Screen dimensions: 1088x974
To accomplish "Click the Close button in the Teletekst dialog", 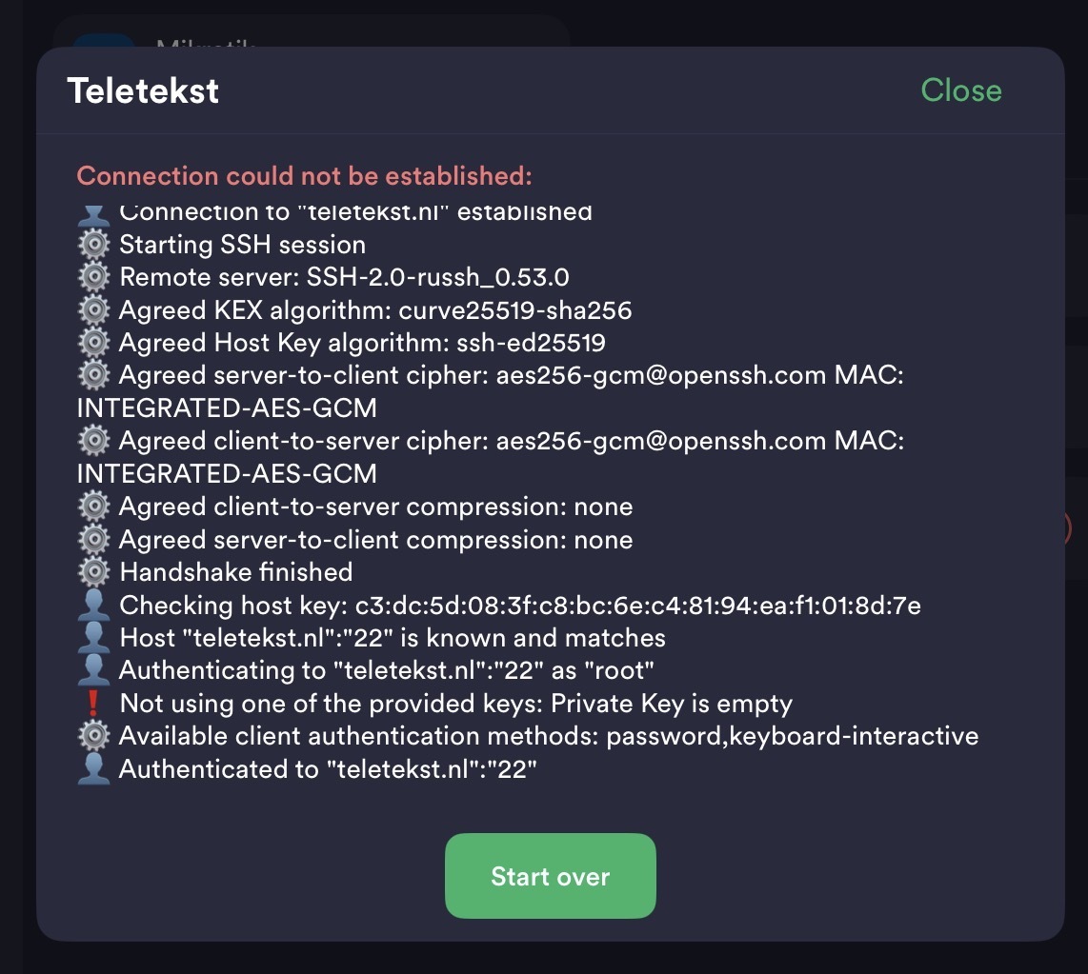I will click(960, 90).
